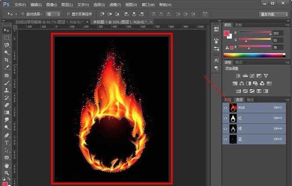Select the Rectangular Marquee tool

pyautogui.click(x=7, y=37)
